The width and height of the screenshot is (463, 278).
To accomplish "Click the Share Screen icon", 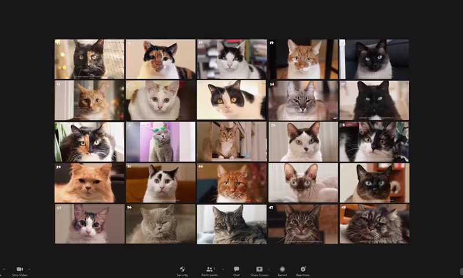I will tap(259, 270).
